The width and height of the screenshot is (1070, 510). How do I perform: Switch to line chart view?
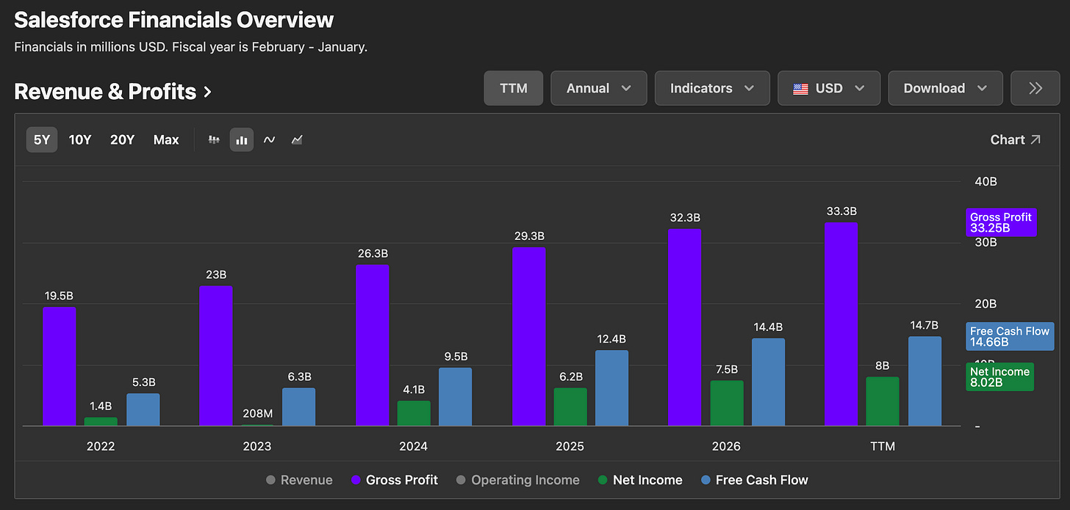[270, 139]
